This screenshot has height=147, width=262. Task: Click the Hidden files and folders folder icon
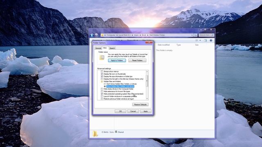(102, 81)
